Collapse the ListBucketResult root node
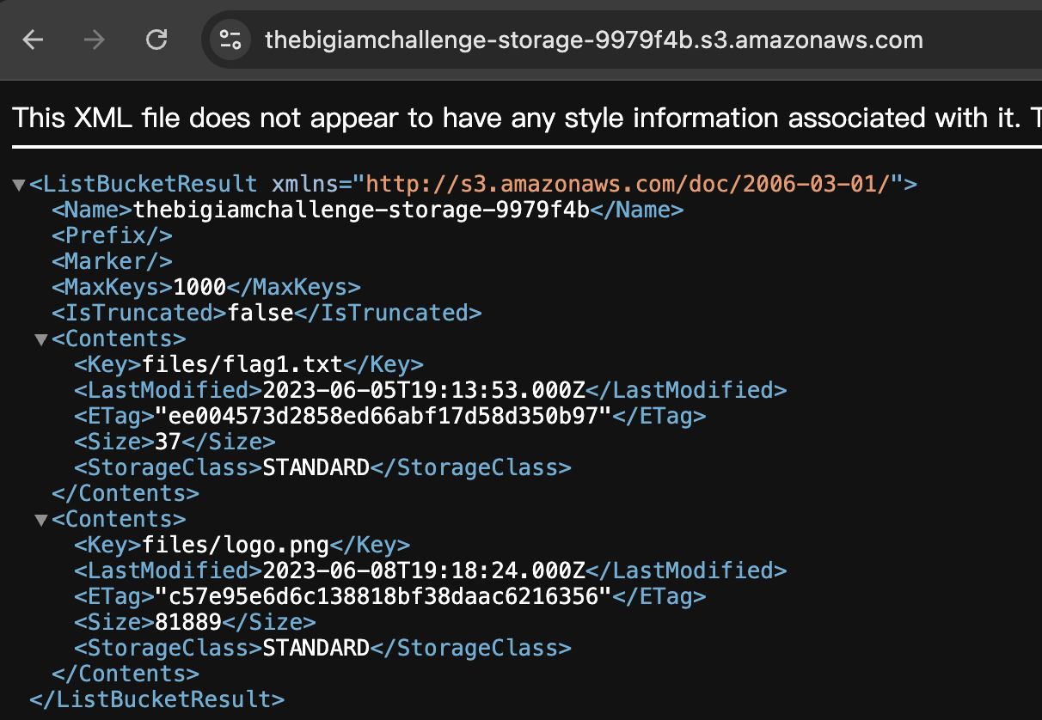Screen dimensions: 1042x720 pyautogui.click(x=19, y=185)
